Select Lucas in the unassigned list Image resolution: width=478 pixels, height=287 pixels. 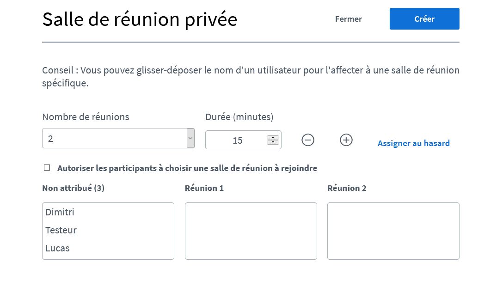(x=58, y=248)
